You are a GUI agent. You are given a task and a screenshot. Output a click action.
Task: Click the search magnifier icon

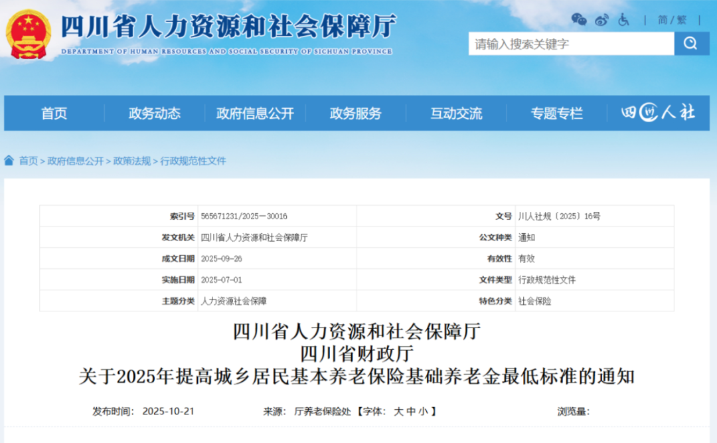690,44
